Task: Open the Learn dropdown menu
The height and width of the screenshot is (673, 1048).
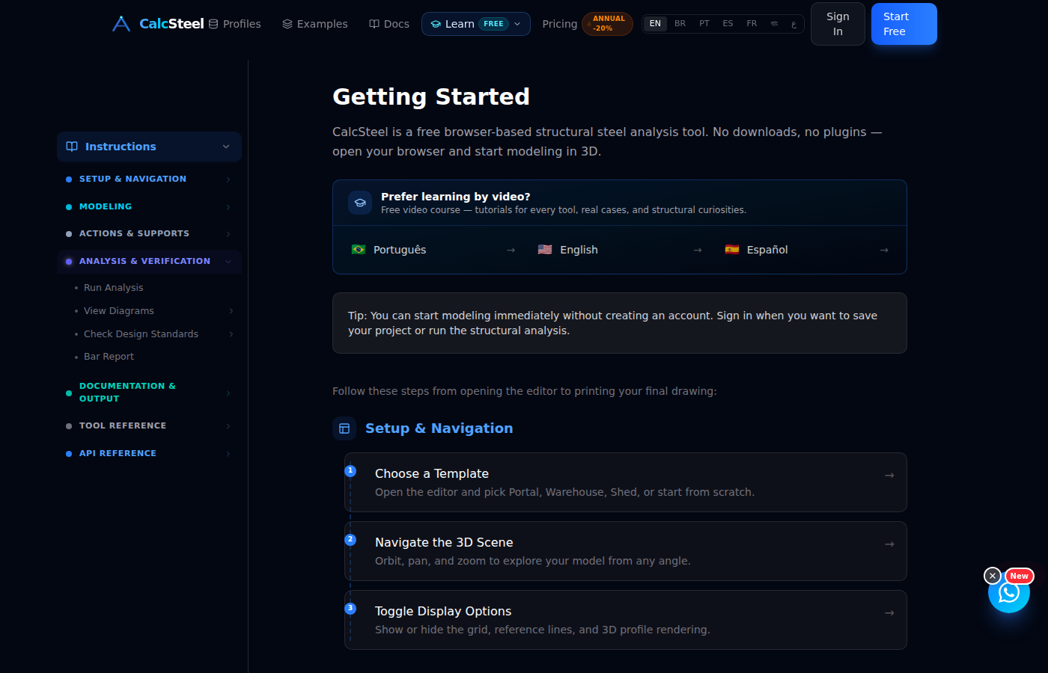Action: click(476, 24)
